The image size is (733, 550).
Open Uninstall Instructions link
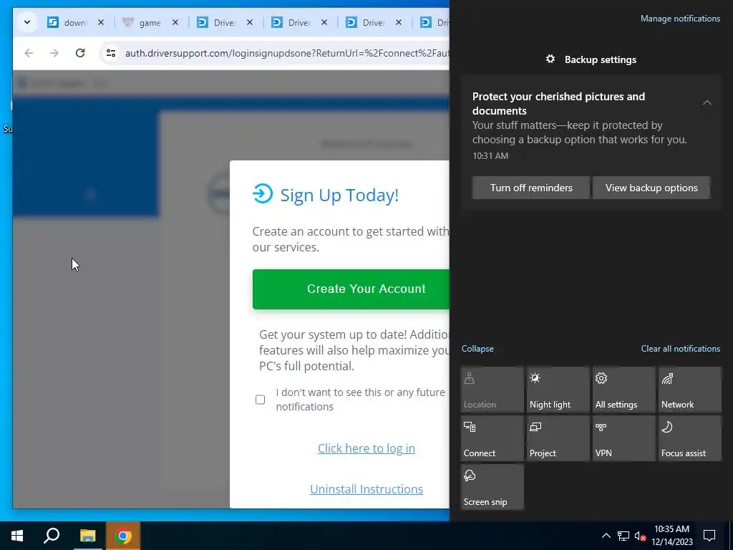click(366, 488)
